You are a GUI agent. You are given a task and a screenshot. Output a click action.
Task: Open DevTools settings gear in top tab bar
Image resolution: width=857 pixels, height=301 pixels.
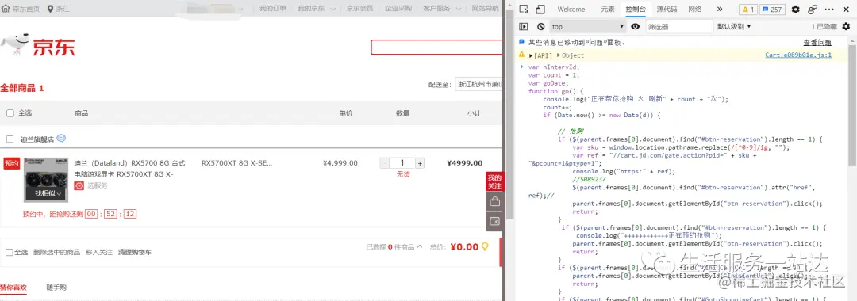(x=796, y=10)
